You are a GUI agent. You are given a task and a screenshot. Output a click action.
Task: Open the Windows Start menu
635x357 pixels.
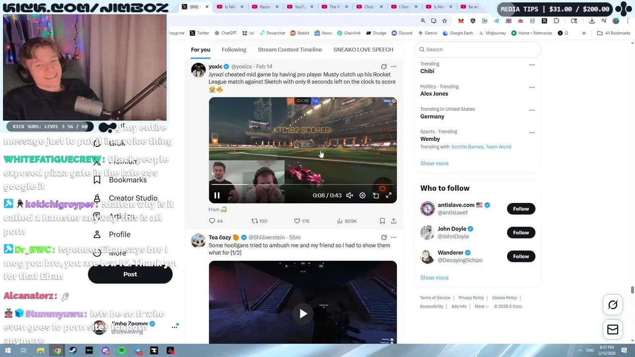coord(7,351)
